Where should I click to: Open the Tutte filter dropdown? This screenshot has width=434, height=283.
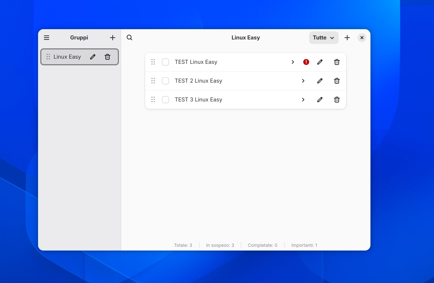(324, 38)
